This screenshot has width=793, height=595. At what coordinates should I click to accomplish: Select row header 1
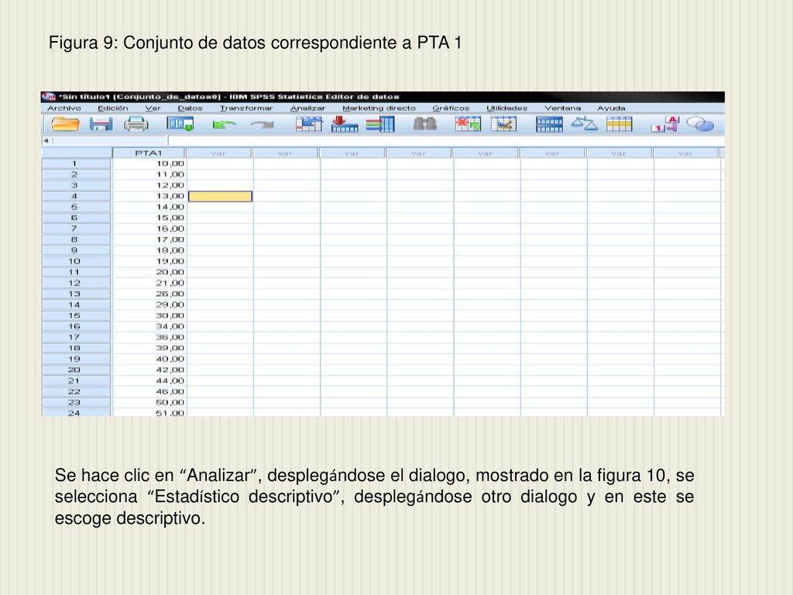76,163
